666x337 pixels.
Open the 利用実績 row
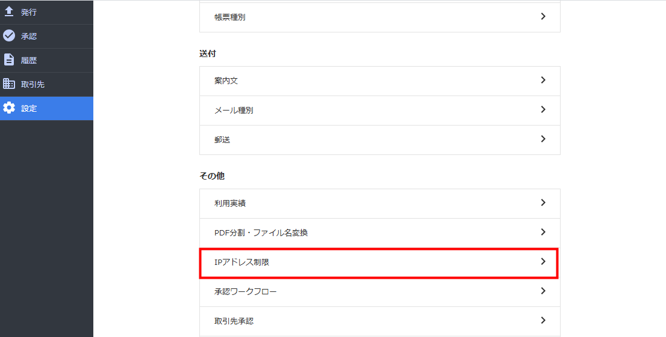pos(380,204)
